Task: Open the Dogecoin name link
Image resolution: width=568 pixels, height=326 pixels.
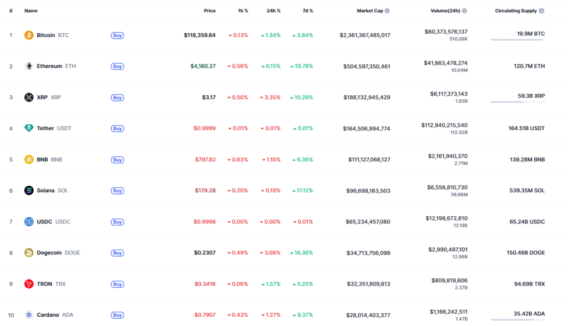Action: tap(49, 252)
